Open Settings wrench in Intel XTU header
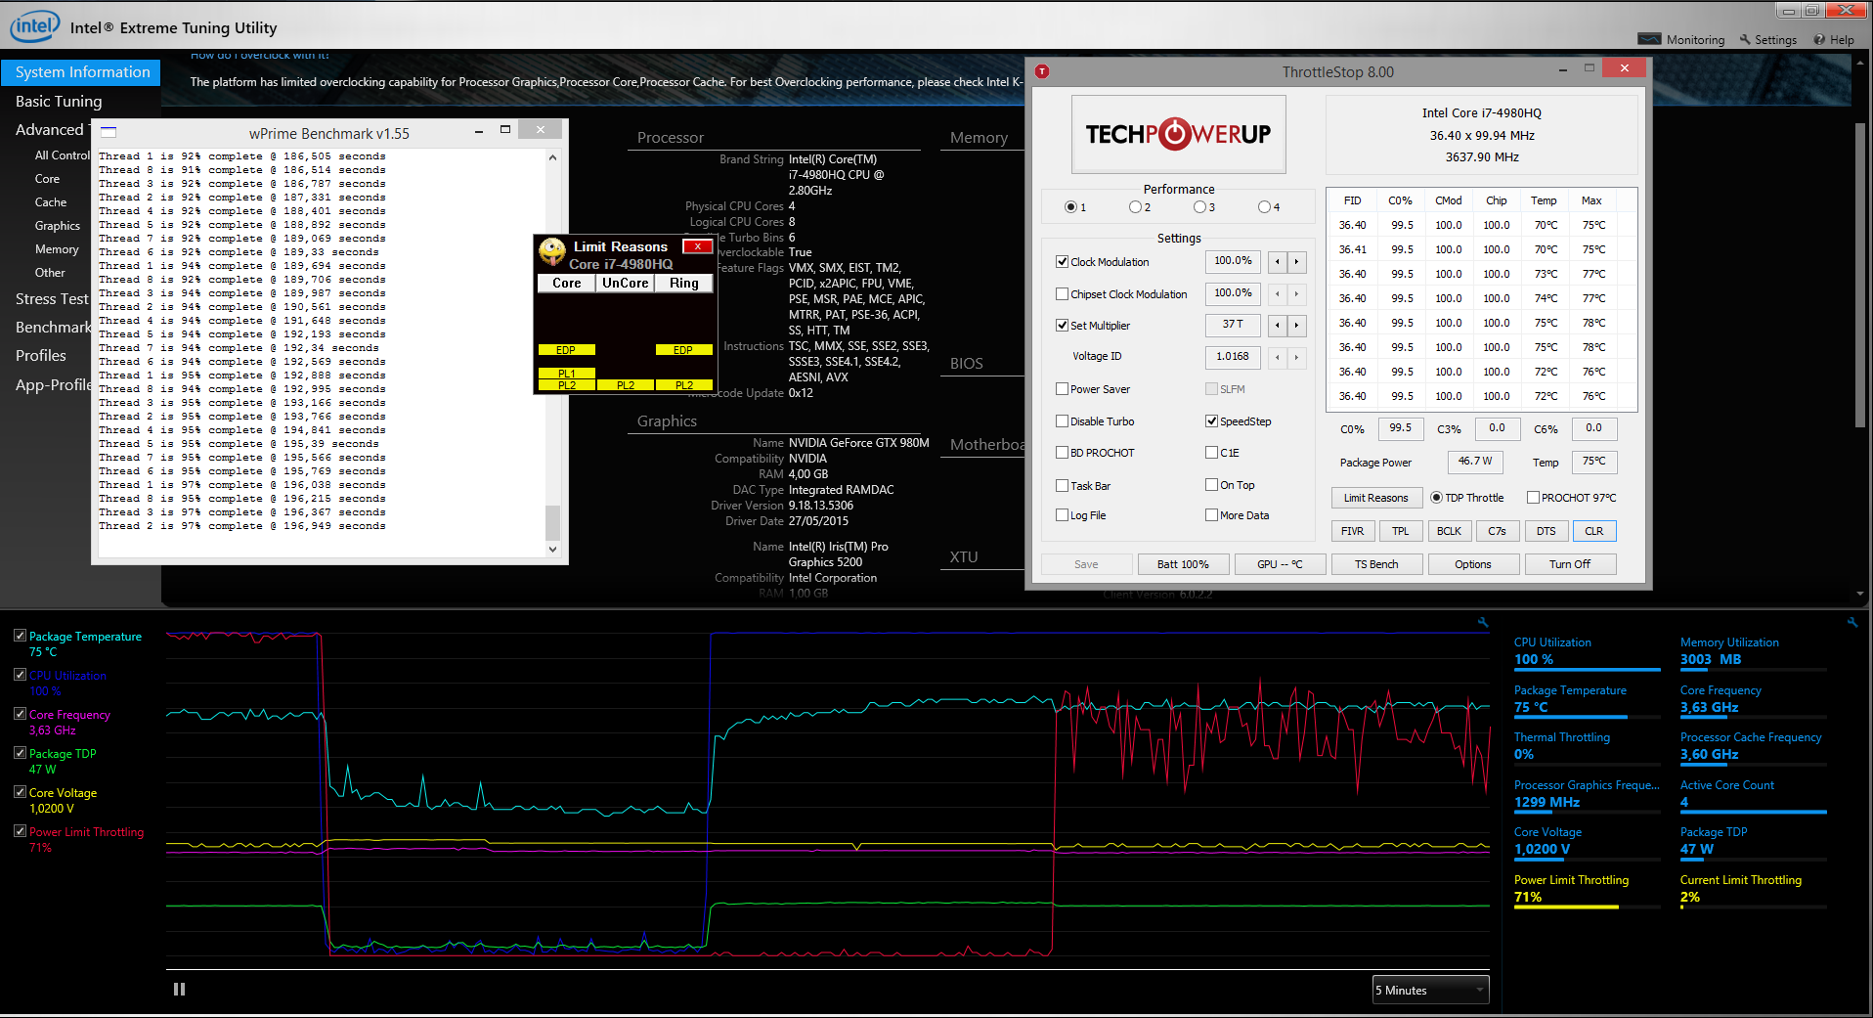The height and width of the screenshot is (1018, 1873). pos(1767,39)
